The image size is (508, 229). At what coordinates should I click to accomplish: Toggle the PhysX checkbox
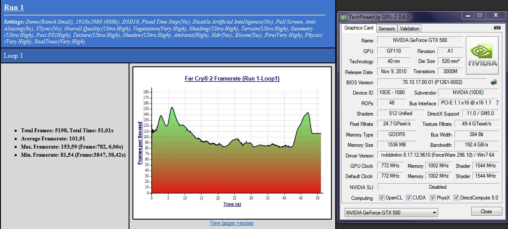pyautogui.click(x=433, y=198)
